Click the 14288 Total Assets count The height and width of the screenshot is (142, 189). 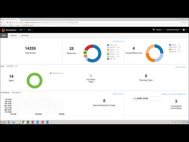(30, 49)
